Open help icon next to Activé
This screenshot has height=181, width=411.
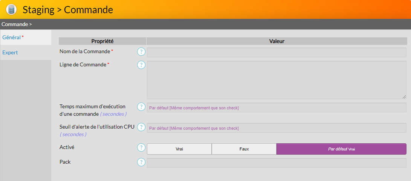point(141,147)
